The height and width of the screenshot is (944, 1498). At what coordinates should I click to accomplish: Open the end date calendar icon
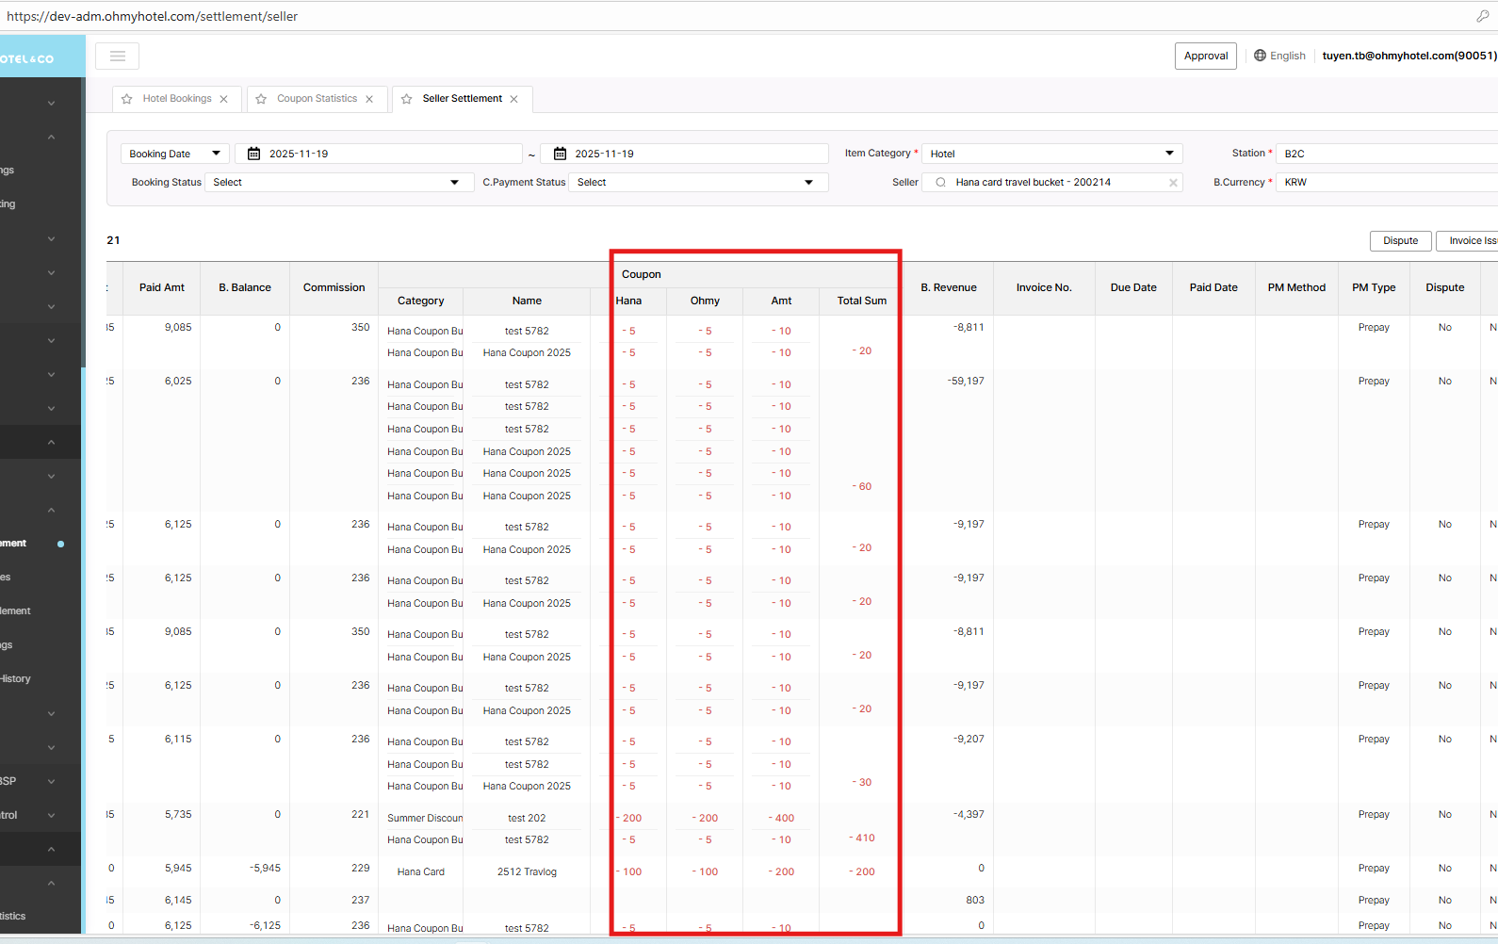coord(560,154)
